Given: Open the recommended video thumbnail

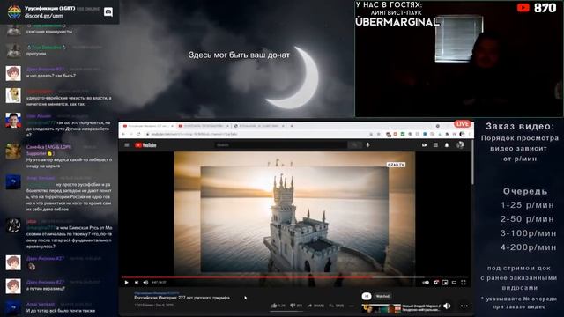Looking at the screenshot, I should point(382,309).
